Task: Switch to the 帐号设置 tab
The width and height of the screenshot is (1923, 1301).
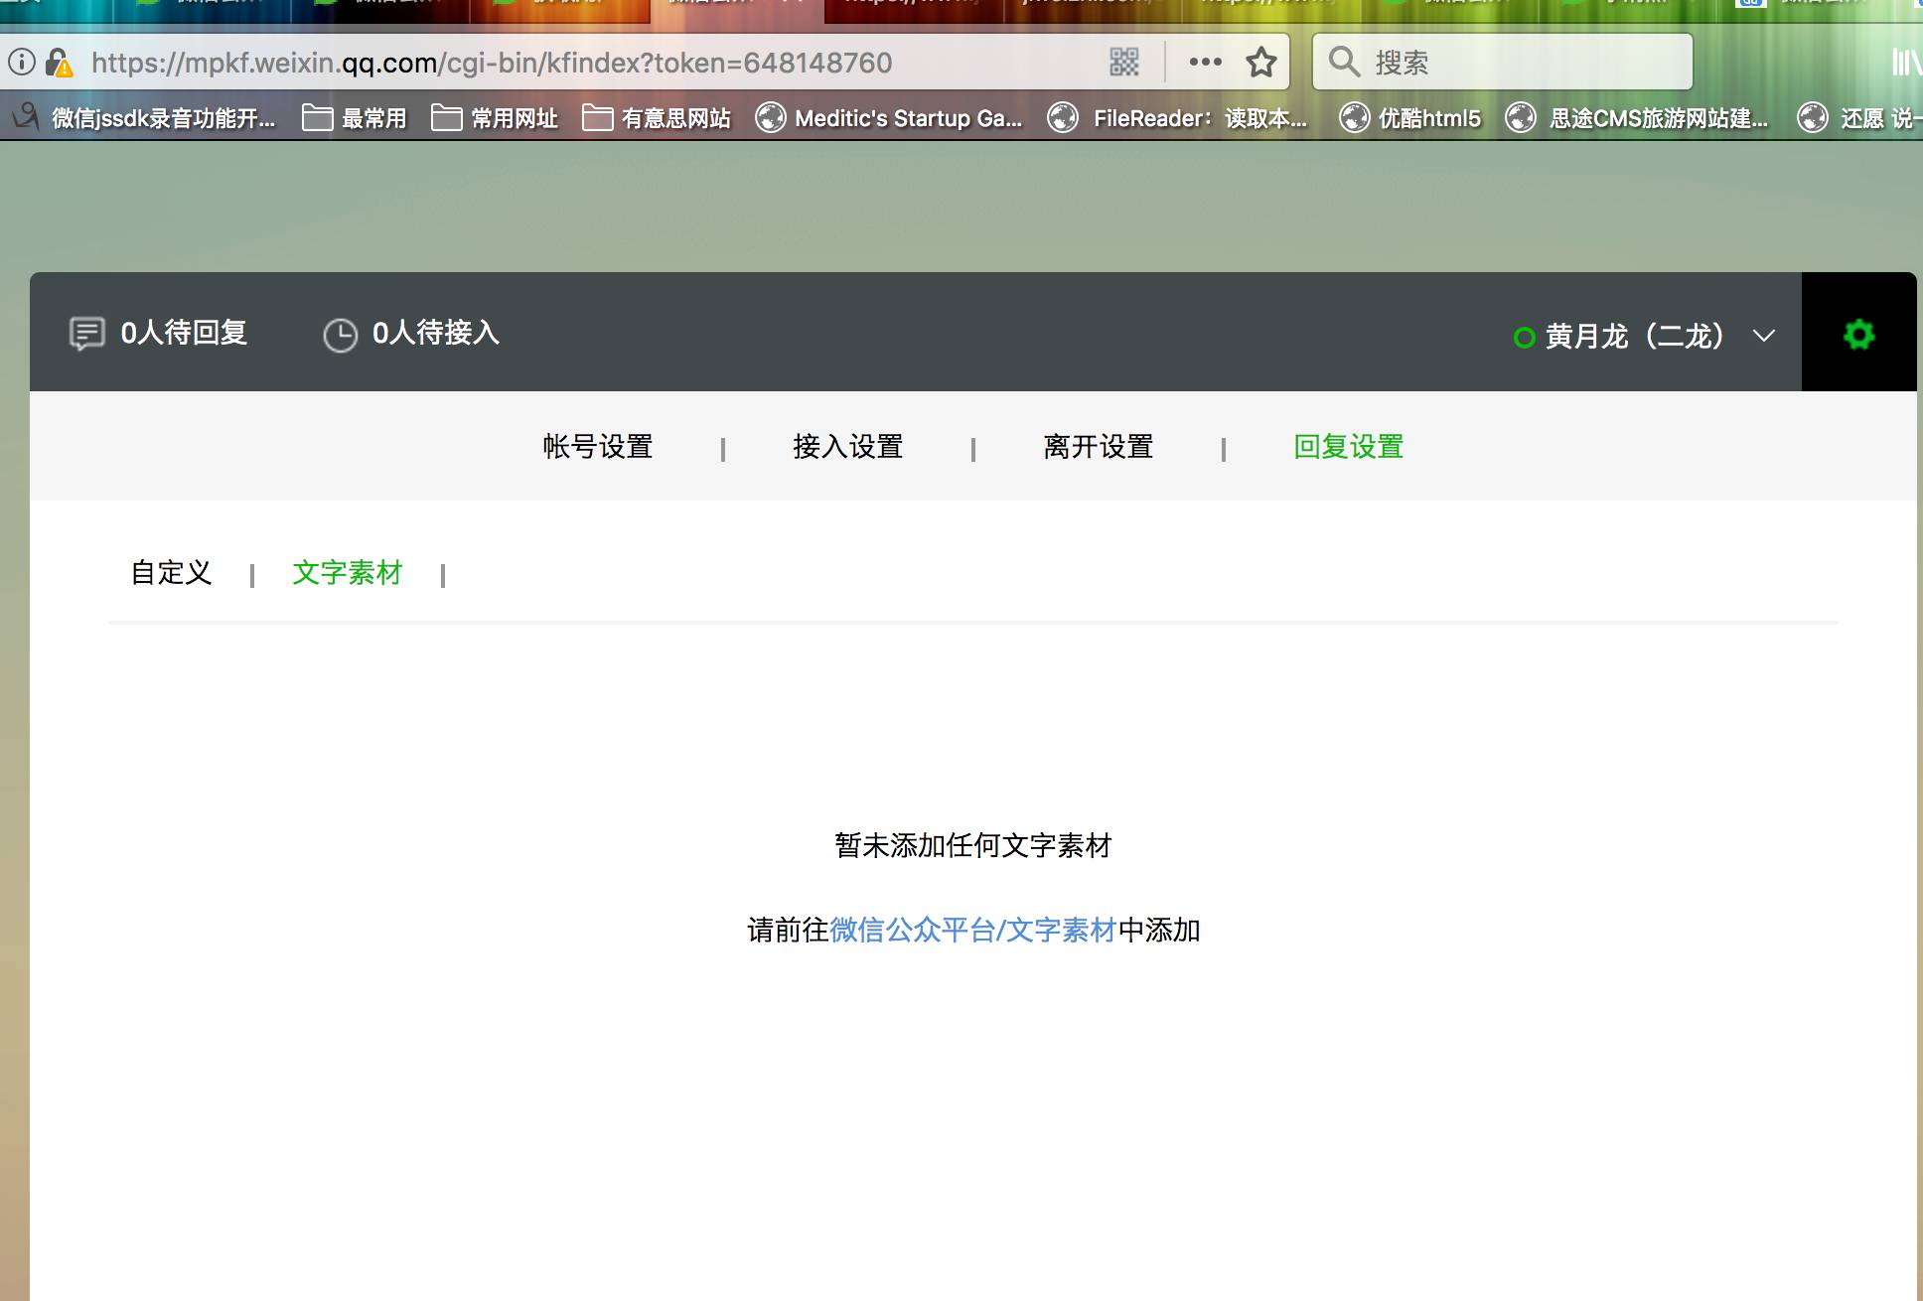Action: (597, 447)
